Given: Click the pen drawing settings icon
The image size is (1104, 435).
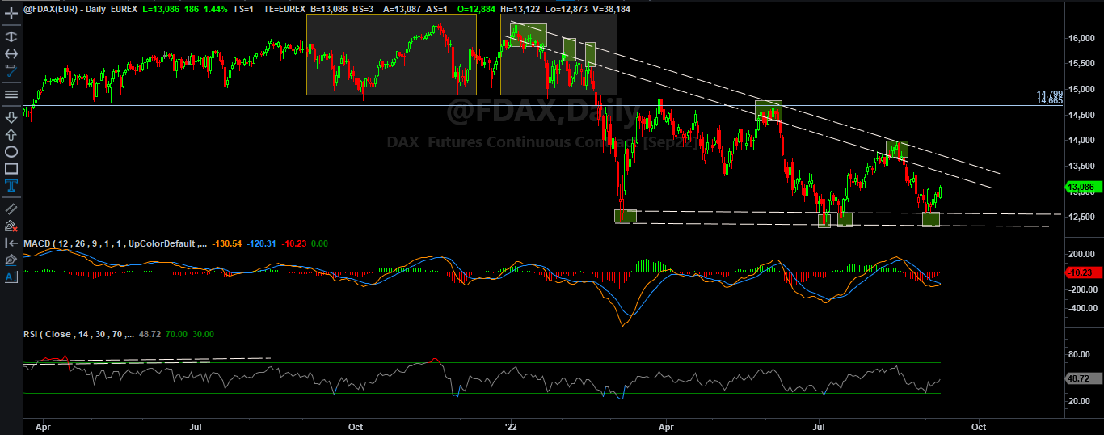Looking at the screenshot, I should click(11, 260).
